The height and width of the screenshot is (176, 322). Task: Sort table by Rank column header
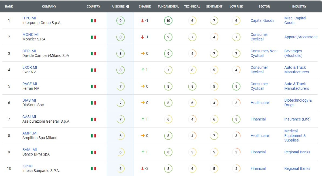9,6
